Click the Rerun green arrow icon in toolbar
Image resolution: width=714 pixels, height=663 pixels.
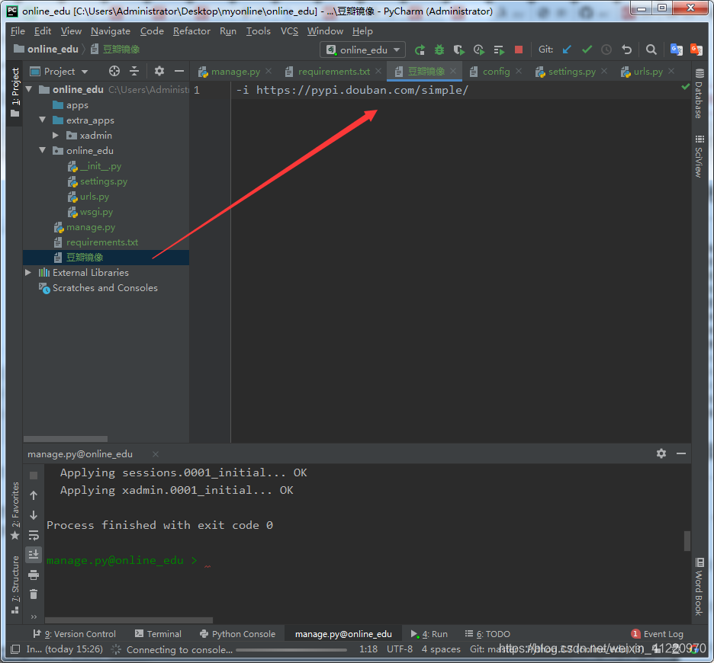(420, 50)
